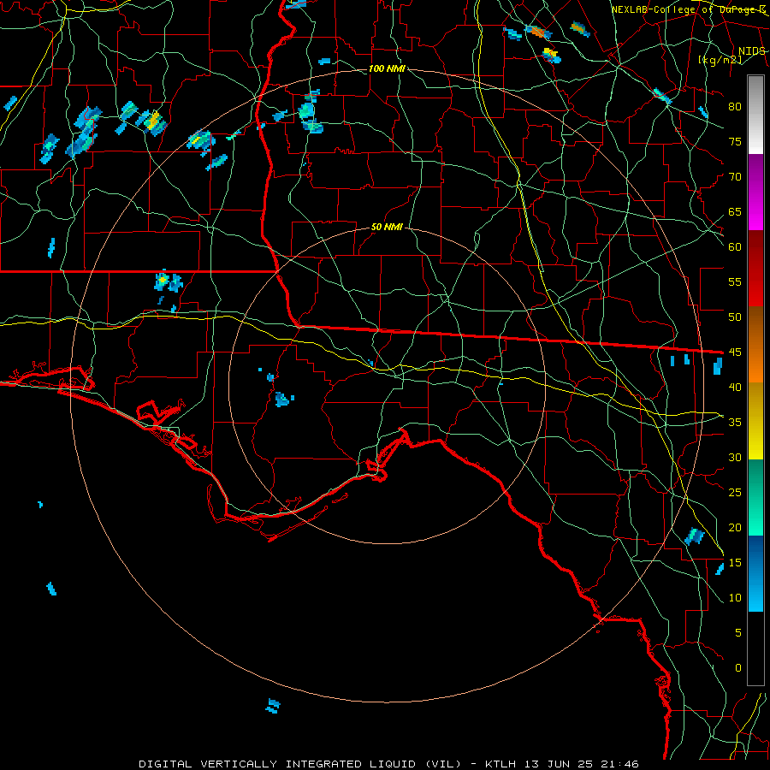770x770 pixels.
Task: Click the 35 value on the VIL scale
Action: point(735,423)
